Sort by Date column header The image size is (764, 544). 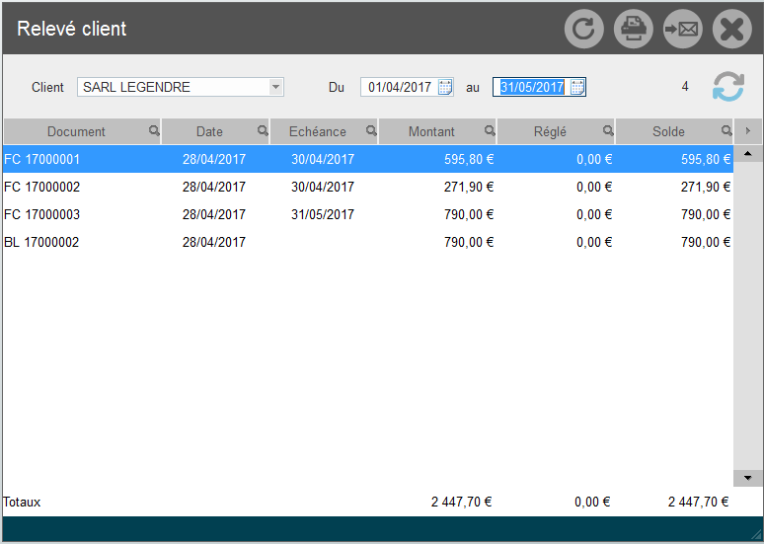(x=209, y=131)
